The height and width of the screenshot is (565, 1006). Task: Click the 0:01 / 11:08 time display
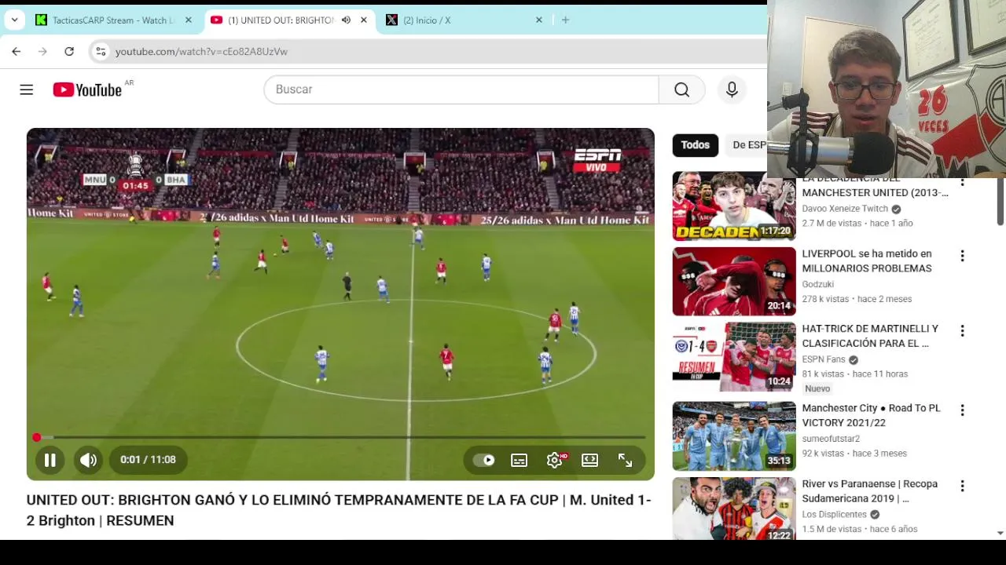point(148,460)
